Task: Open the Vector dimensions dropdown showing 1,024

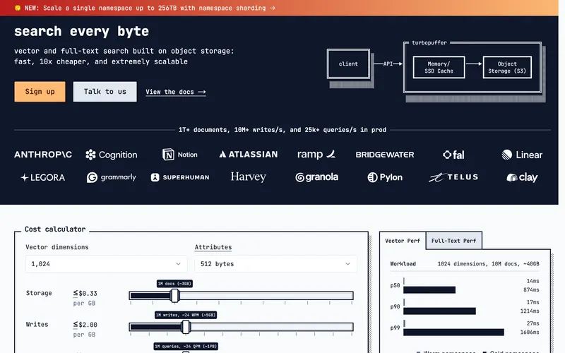Action: (107, 264)
